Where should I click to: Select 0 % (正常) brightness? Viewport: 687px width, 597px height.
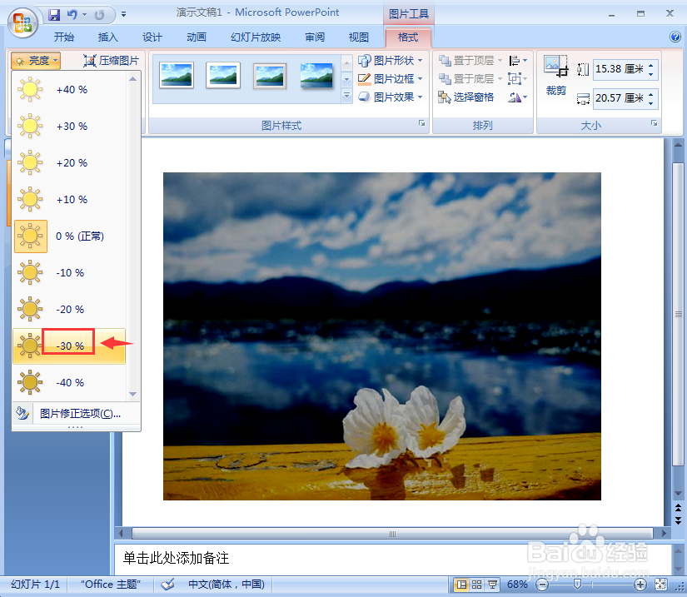point(70,236)
